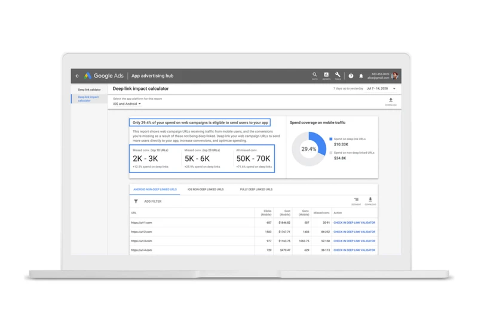Click the Missed conv. column header
Viewport: 478px width, 334px height.
click(x=321, y=213)
